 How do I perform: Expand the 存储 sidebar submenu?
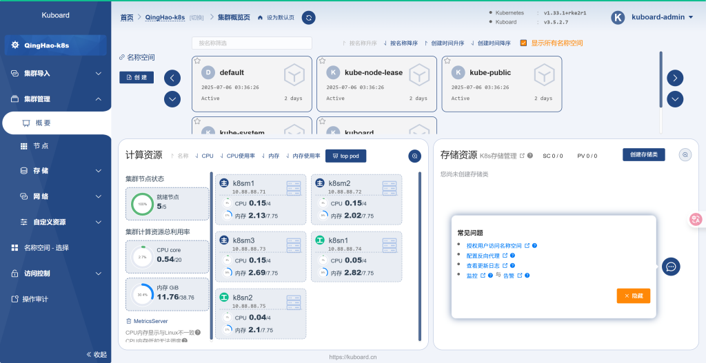click(55, 170)
